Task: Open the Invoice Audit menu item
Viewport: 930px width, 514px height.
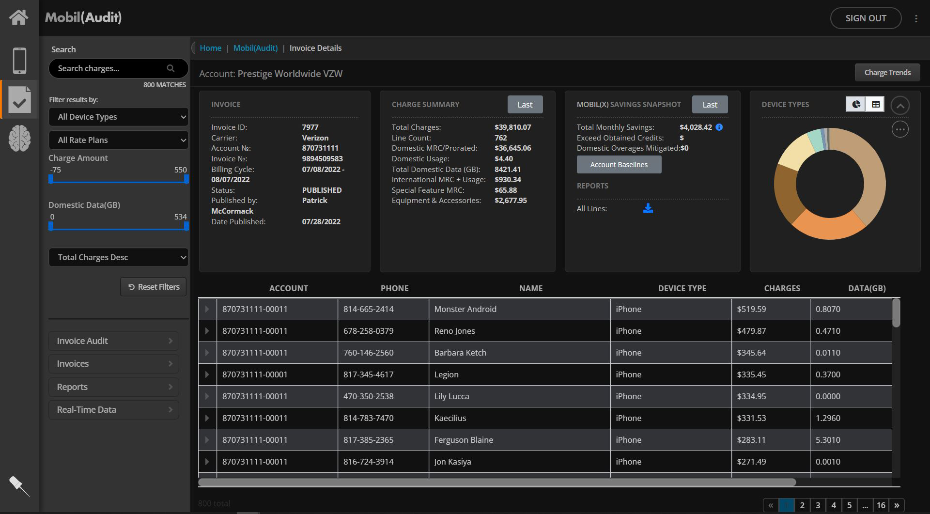Action: [x=114, y=341]
